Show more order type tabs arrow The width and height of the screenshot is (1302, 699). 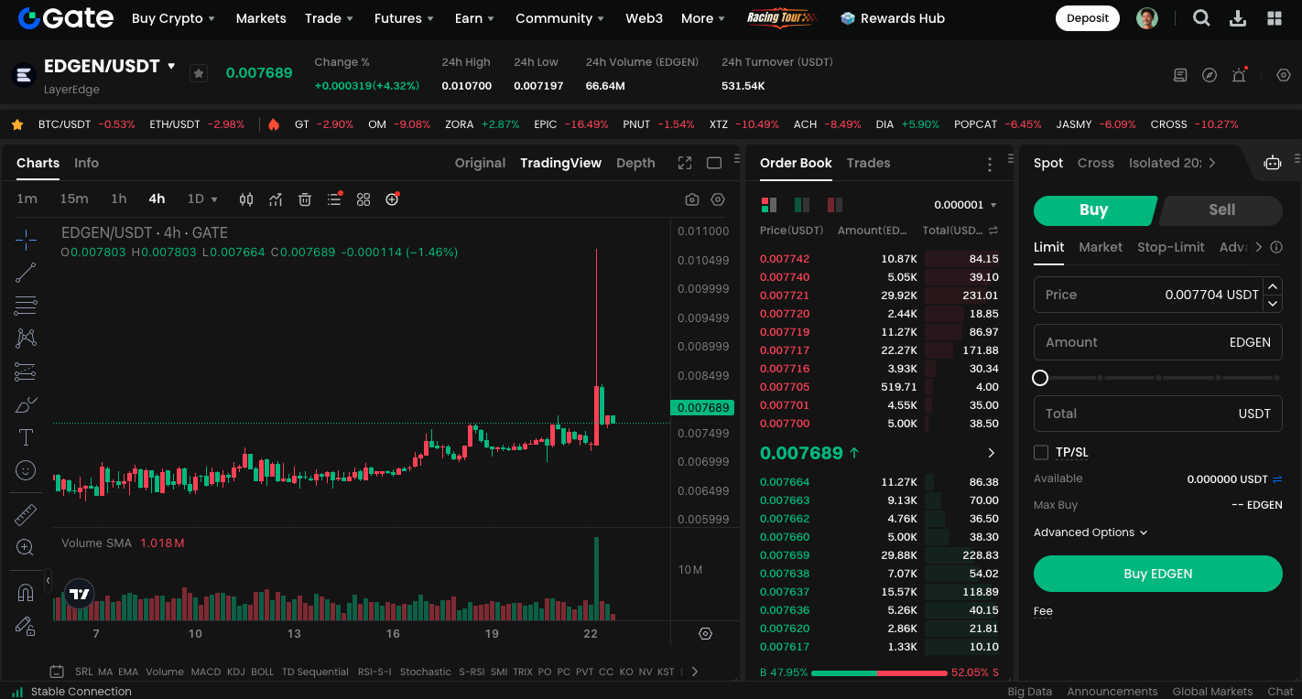tap(1259, 247)
